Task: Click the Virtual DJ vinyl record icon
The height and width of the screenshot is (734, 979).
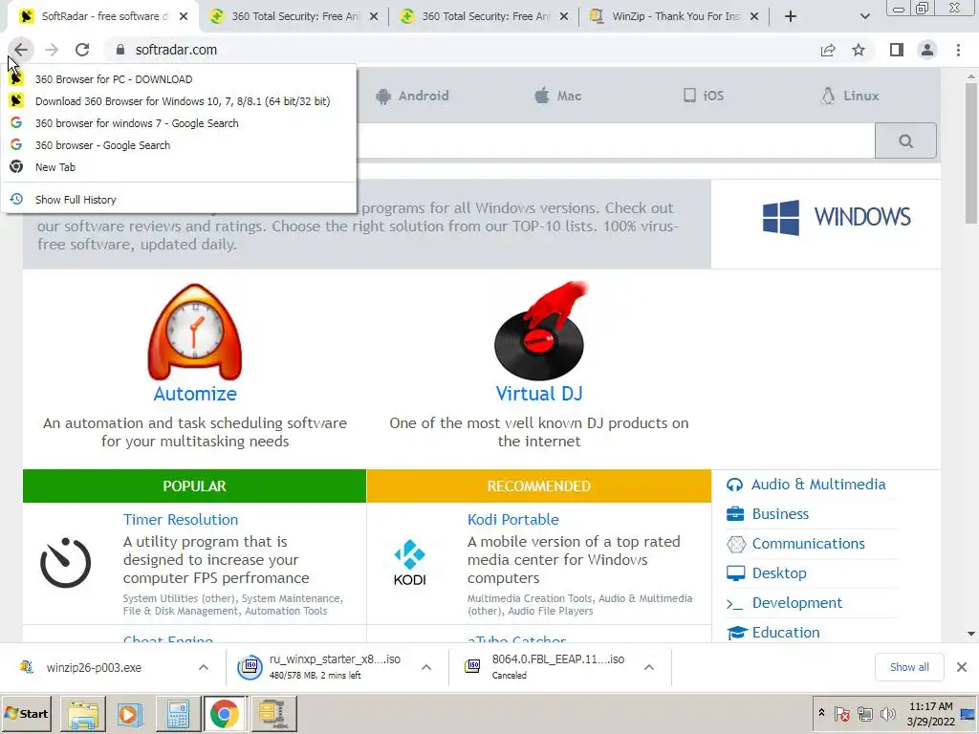Action: click(539, 332)
